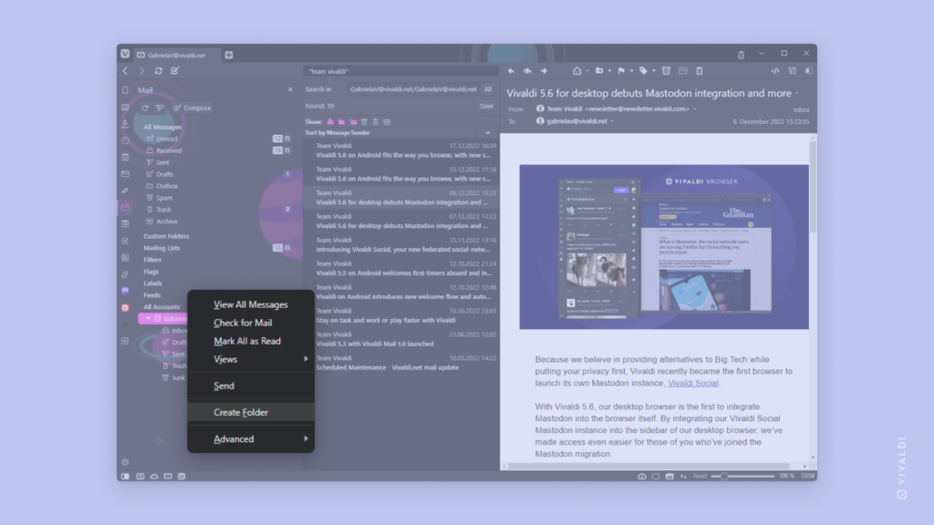Image resolution: width=934 pixels, height=525 pixels.
Task: Toggle show inbox messages filter
Action: [x=330, y=122]
